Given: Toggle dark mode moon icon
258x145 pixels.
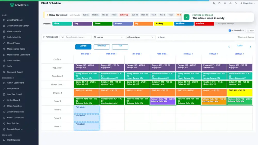Looking at the screenshot, I should click(236, 3).
